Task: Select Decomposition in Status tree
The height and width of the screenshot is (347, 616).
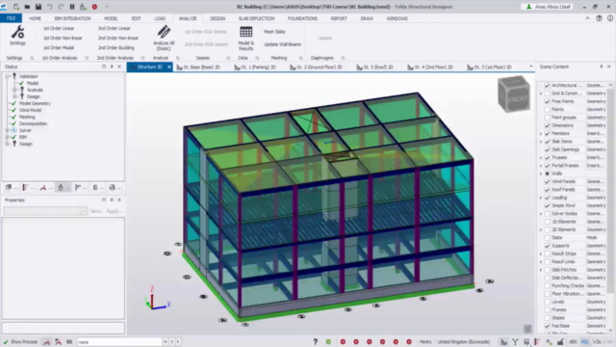Action: coord(33,123)
